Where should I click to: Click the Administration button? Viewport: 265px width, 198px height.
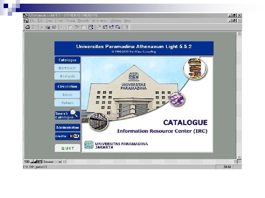[67, 128]
